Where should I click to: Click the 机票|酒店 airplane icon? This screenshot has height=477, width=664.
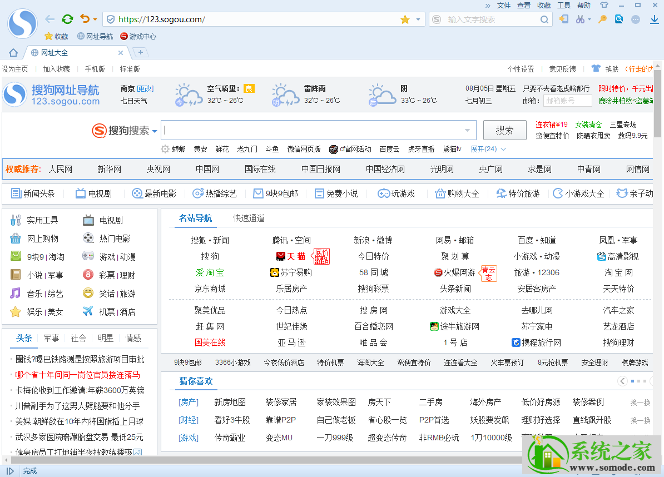(x=88, y=311)
